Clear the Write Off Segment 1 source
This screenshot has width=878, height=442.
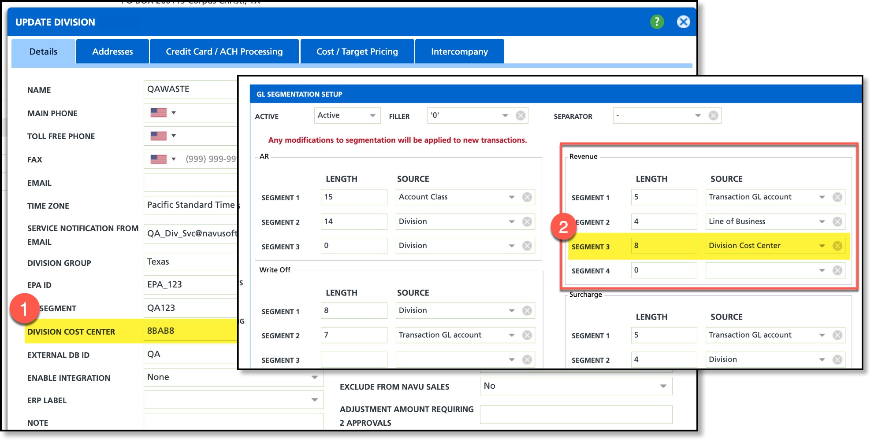click(527, 310)
